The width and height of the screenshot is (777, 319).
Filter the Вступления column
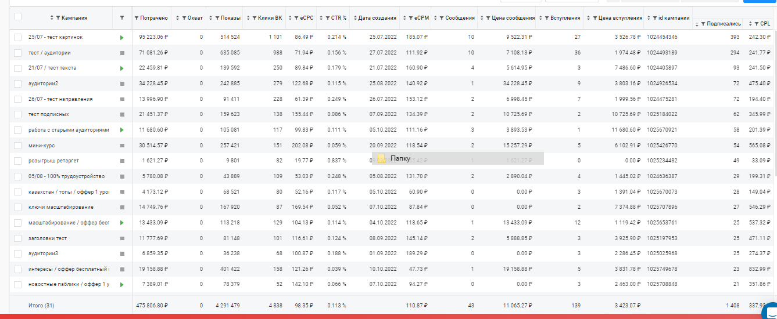click(546, 18)
